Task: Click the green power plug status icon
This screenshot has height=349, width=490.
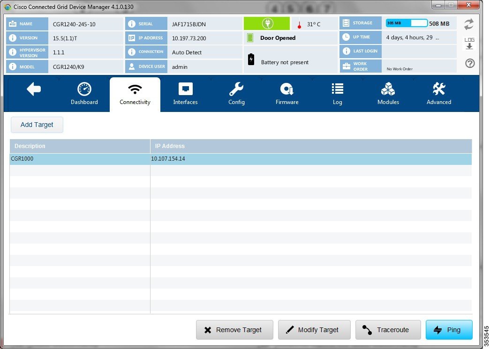Action: 267,24
